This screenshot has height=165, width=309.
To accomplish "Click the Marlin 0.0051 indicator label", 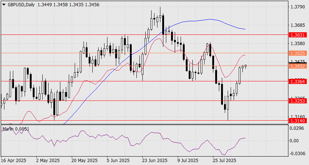I will point(16,129).
